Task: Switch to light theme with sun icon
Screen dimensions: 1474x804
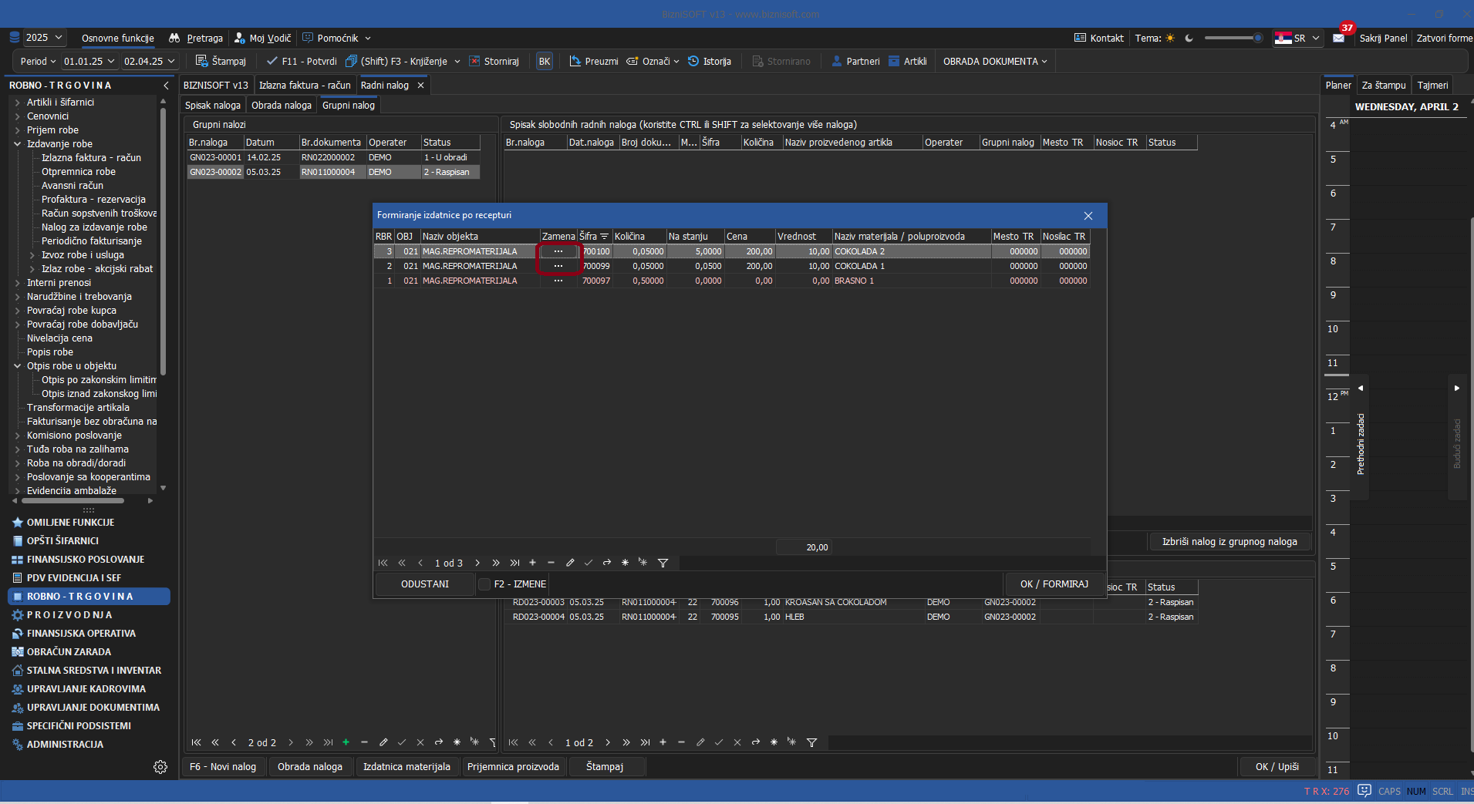Action: (1170, 38)
